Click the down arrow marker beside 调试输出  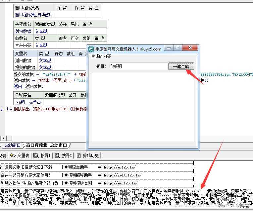click(2, 109)
